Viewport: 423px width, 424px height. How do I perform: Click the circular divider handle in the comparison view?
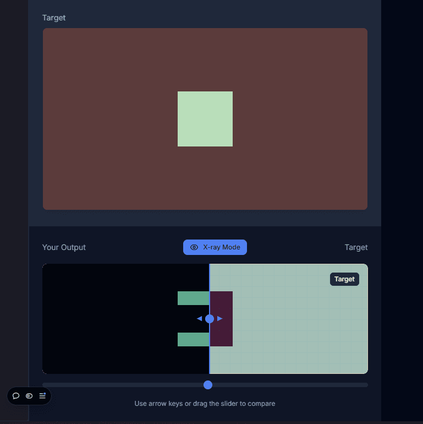click(x=210, y=319)
